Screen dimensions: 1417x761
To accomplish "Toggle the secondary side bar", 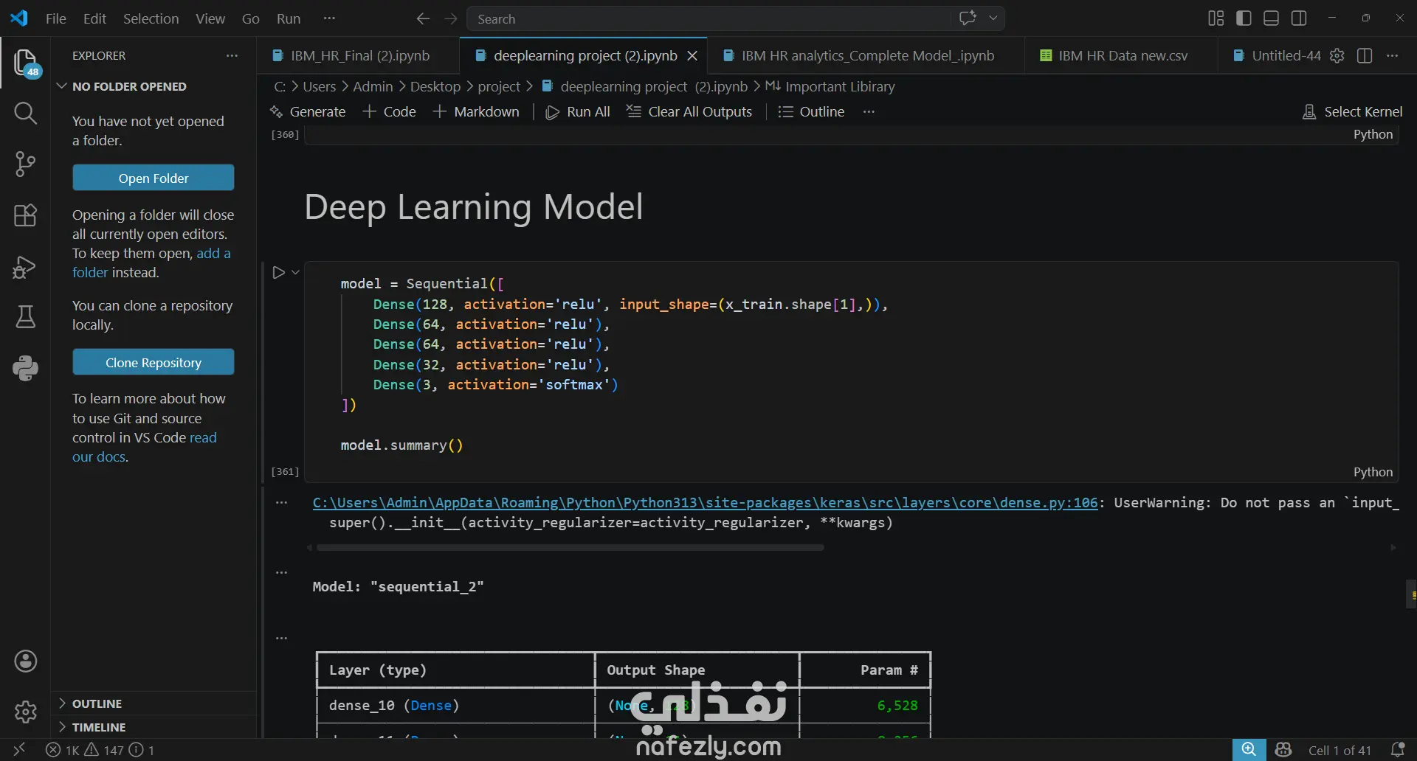I will pos(1299,18).
